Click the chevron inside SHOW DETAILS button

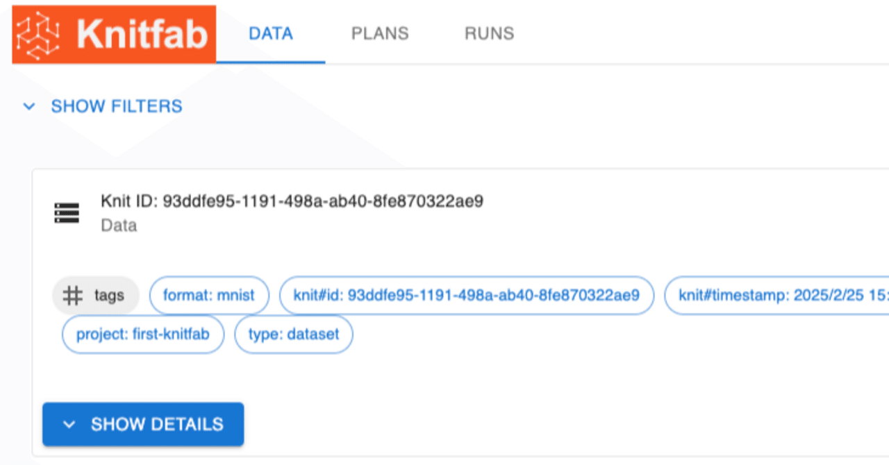(x=69, y=424)
